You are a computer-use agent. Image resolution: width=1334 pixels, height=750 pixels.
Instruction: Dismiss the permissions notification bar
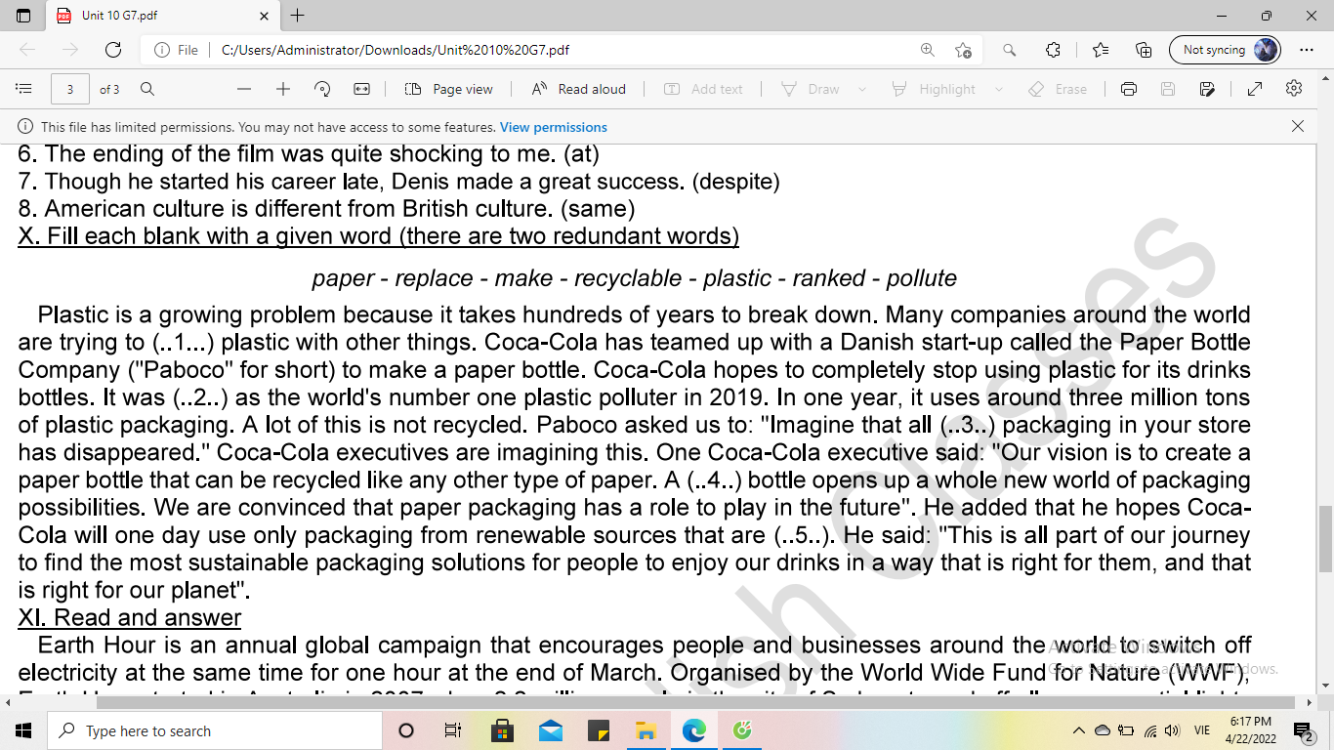[1298, 126]
